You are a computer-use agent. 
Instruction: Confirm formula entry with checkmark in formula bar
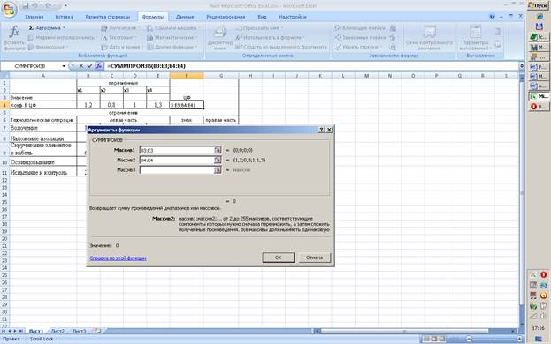(90, 66)
